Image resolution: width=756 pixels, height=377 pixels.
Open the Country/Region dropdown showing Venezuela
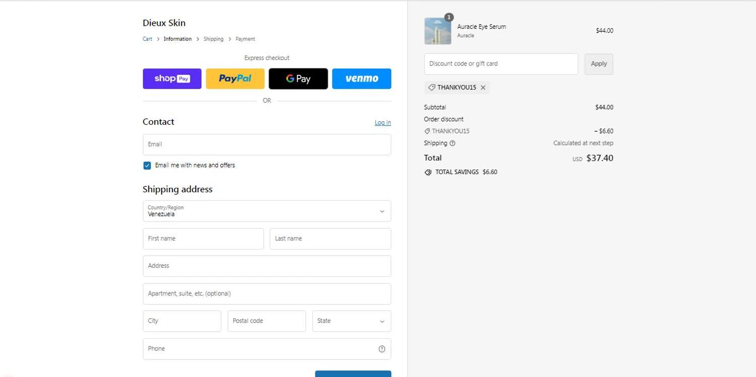(x=267, y=211)
